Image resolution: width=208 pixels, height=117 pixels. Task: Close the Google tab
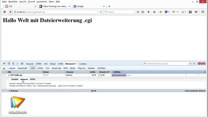pos(104,6)
